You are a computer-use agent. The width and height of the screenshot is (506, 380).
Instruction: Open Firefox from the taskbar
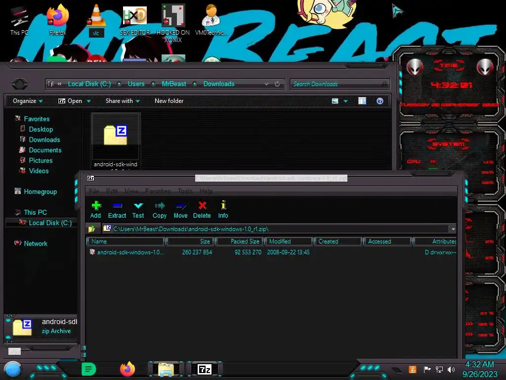click(x=127, y=369)
